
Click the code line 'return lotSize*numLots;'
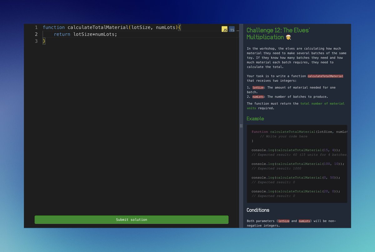pos(85,34)
